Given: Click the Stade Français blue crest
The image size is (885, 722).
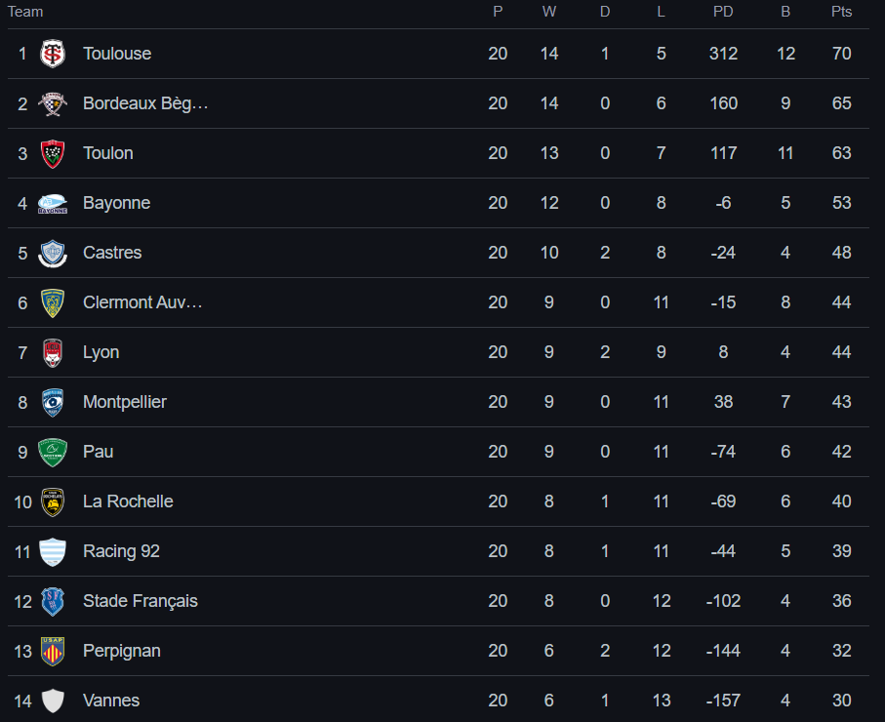Looking at the screenshot, I should click(x=53, y=601).
